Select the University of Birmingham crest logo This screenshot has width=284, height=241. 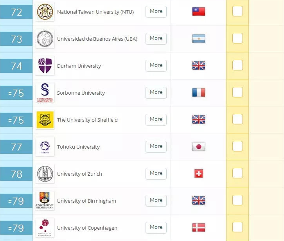coord(45,201)
